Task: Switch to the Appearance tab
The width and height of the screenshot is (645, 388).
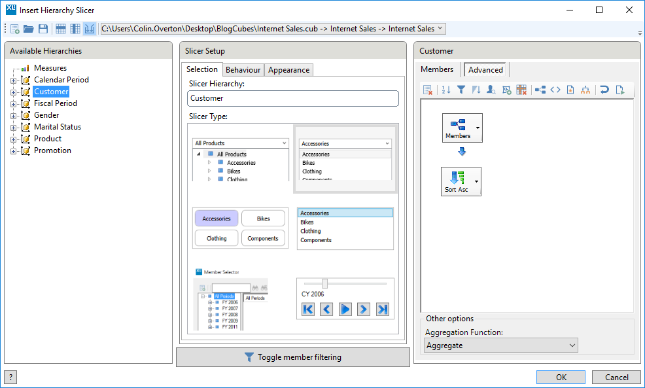Action: [288, 70]
